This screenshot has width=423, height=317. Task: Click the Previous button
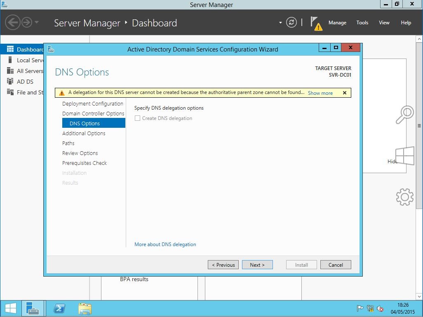click(223, 265)
